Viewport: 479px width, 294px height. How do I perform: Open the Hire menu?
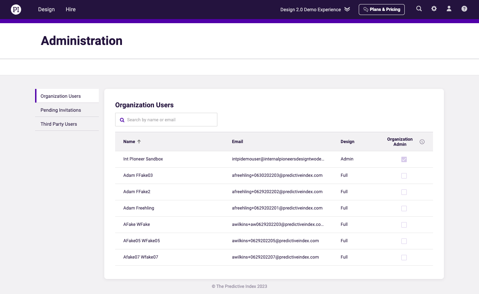(71, 10)
